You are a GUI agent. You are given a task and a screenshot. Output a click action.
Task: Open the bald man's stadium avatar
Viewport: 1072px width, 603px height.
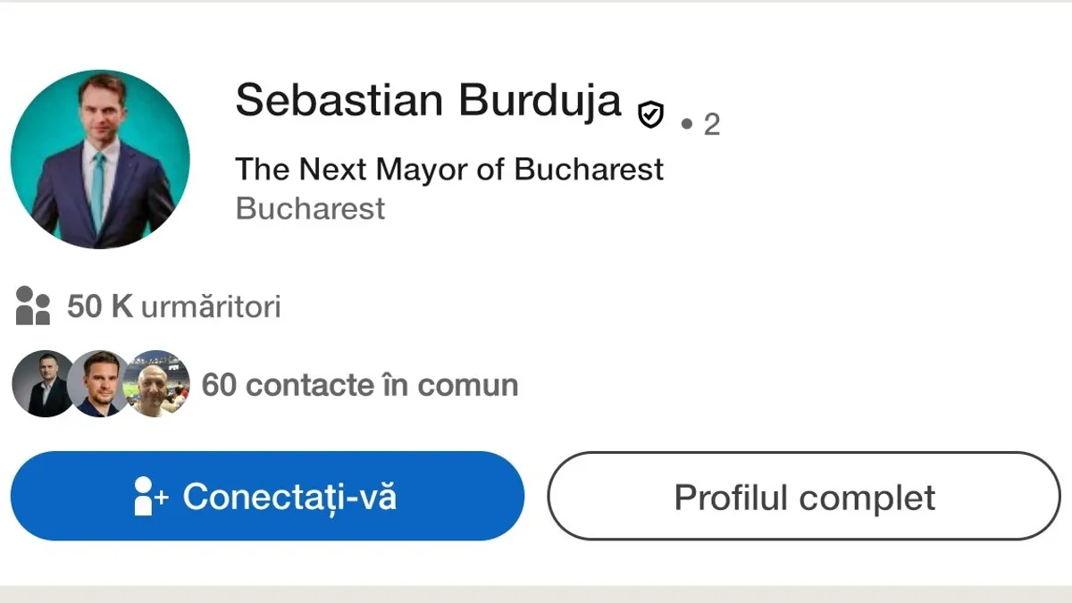pyautogui.click(x=157, y=384)
